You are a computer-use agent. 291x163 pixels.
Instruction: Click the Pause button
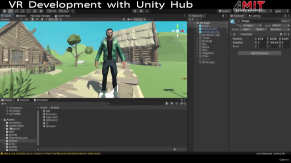click(x=141, y=11)
